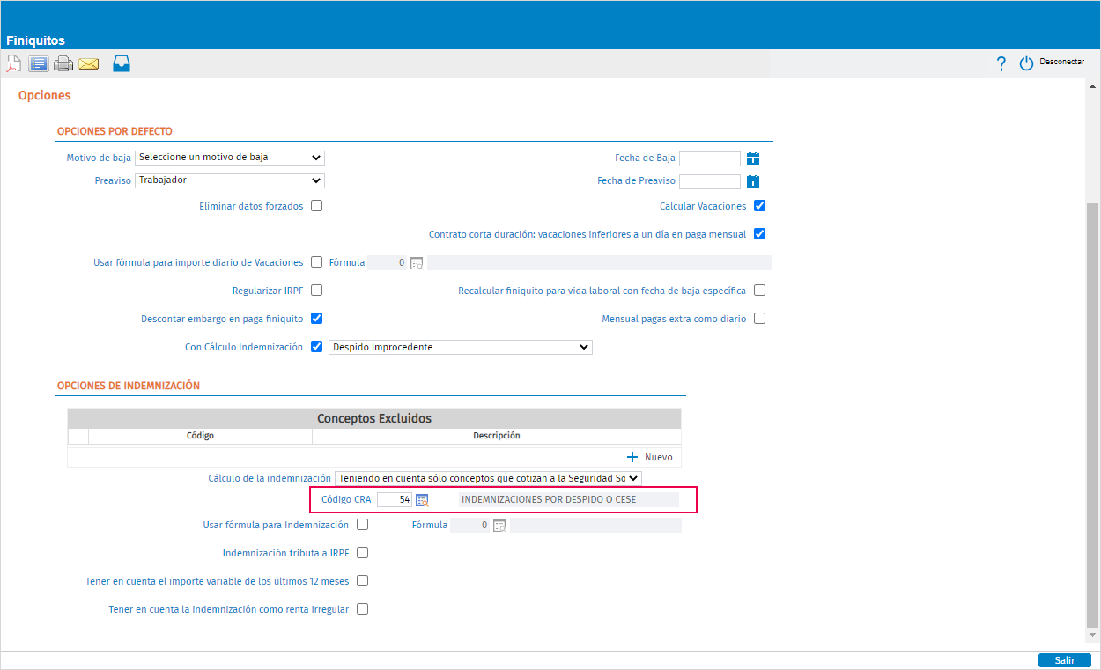Expand the Preaviso dropdown showing Trabajador
Image resolution: width=1101 pixels, height=670 pixels.
(230, 180)
